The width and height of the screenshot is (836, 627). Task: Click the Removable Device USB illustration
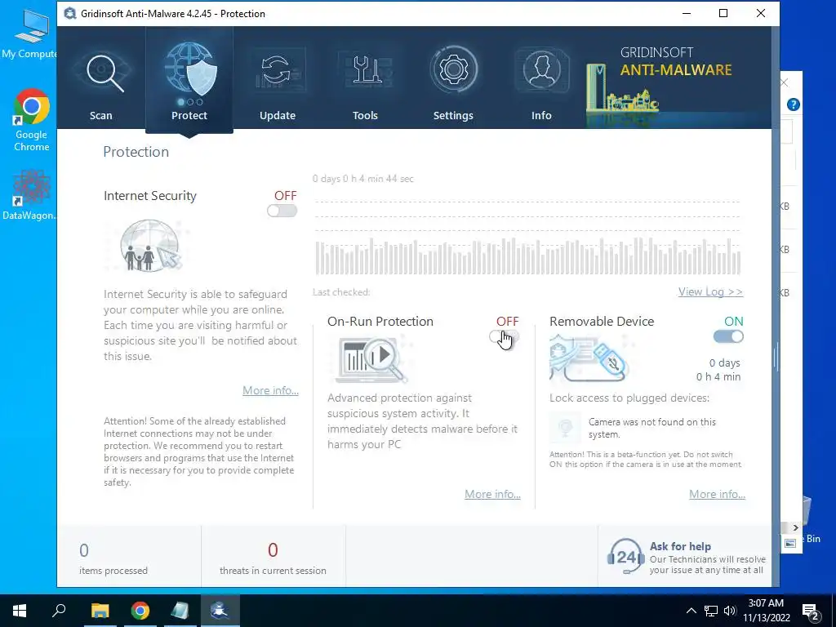(589, 358)
